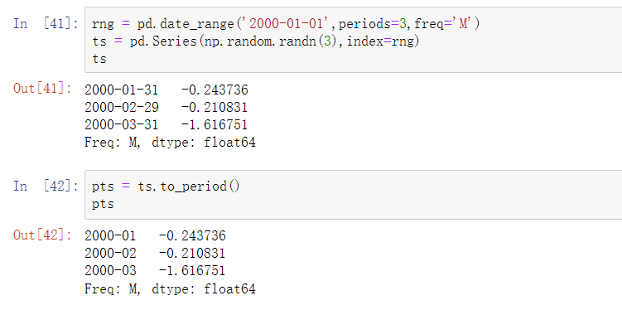
Task: Click output row 2000-02 in Out[42]
Action: tap(155, 254)
